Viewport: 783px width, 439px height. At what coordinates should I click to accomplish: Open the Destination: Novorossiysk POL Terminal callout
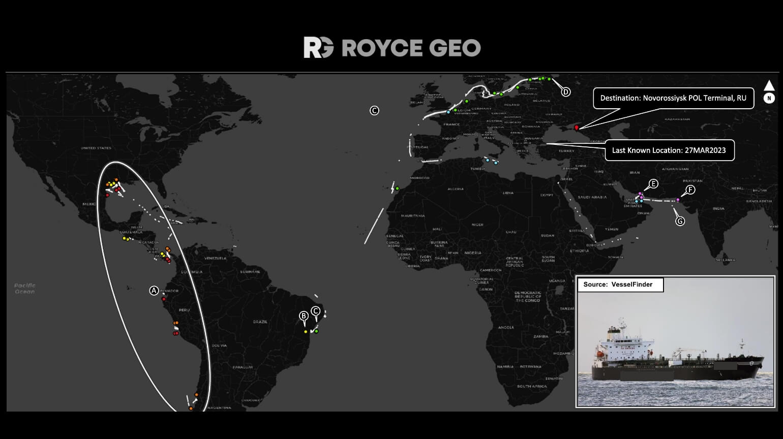673,98
